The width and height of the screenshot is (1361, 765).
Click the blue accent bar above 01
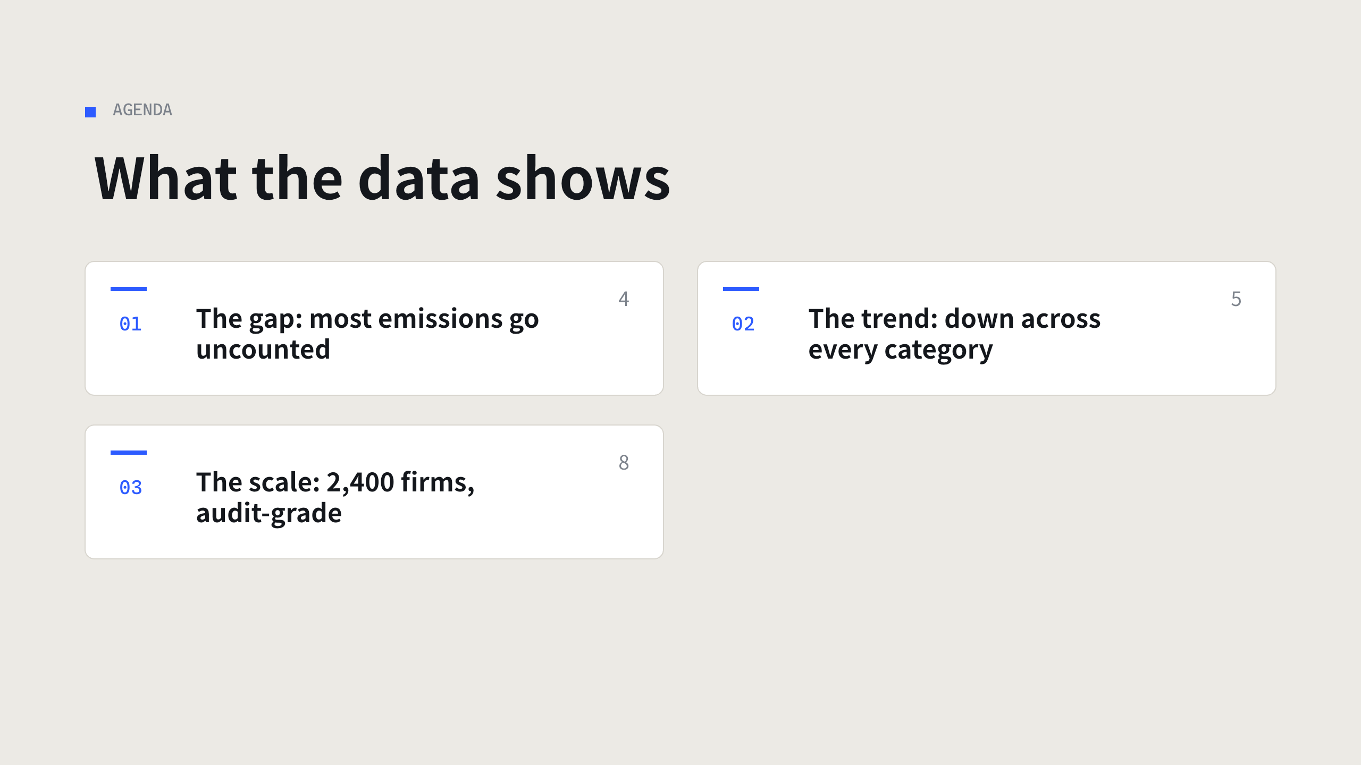click(x=129, y=289)
